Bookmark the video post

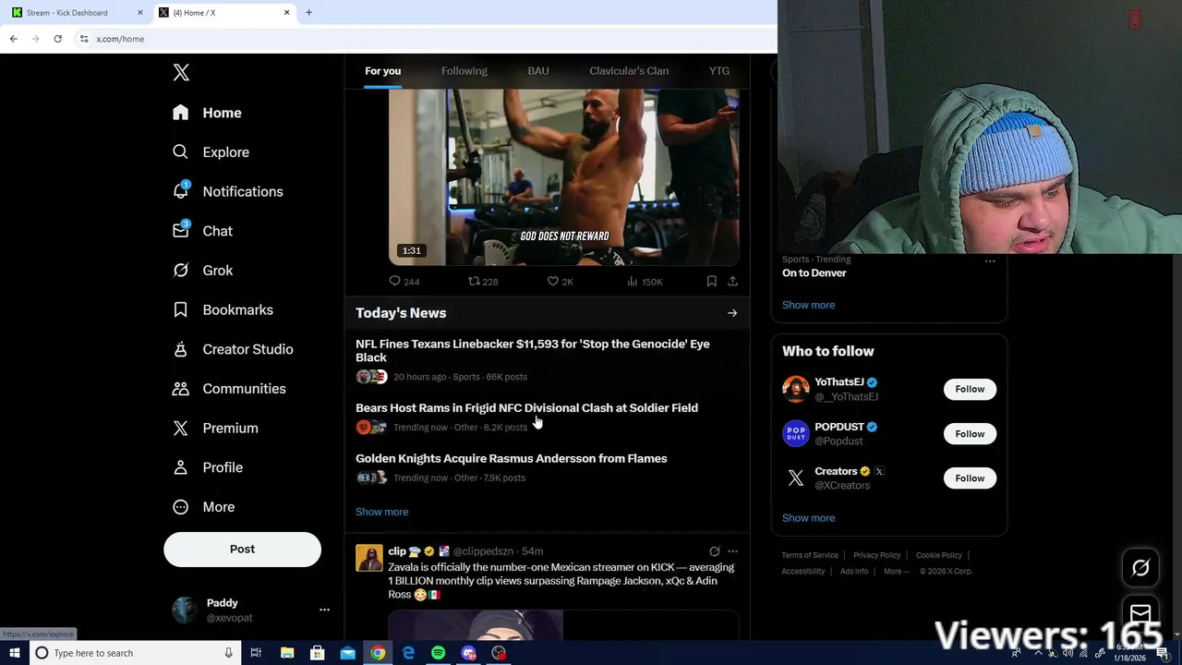(712, 282)
